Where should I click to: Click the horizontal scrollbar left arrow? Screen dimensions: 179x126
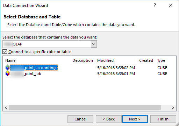6,108
